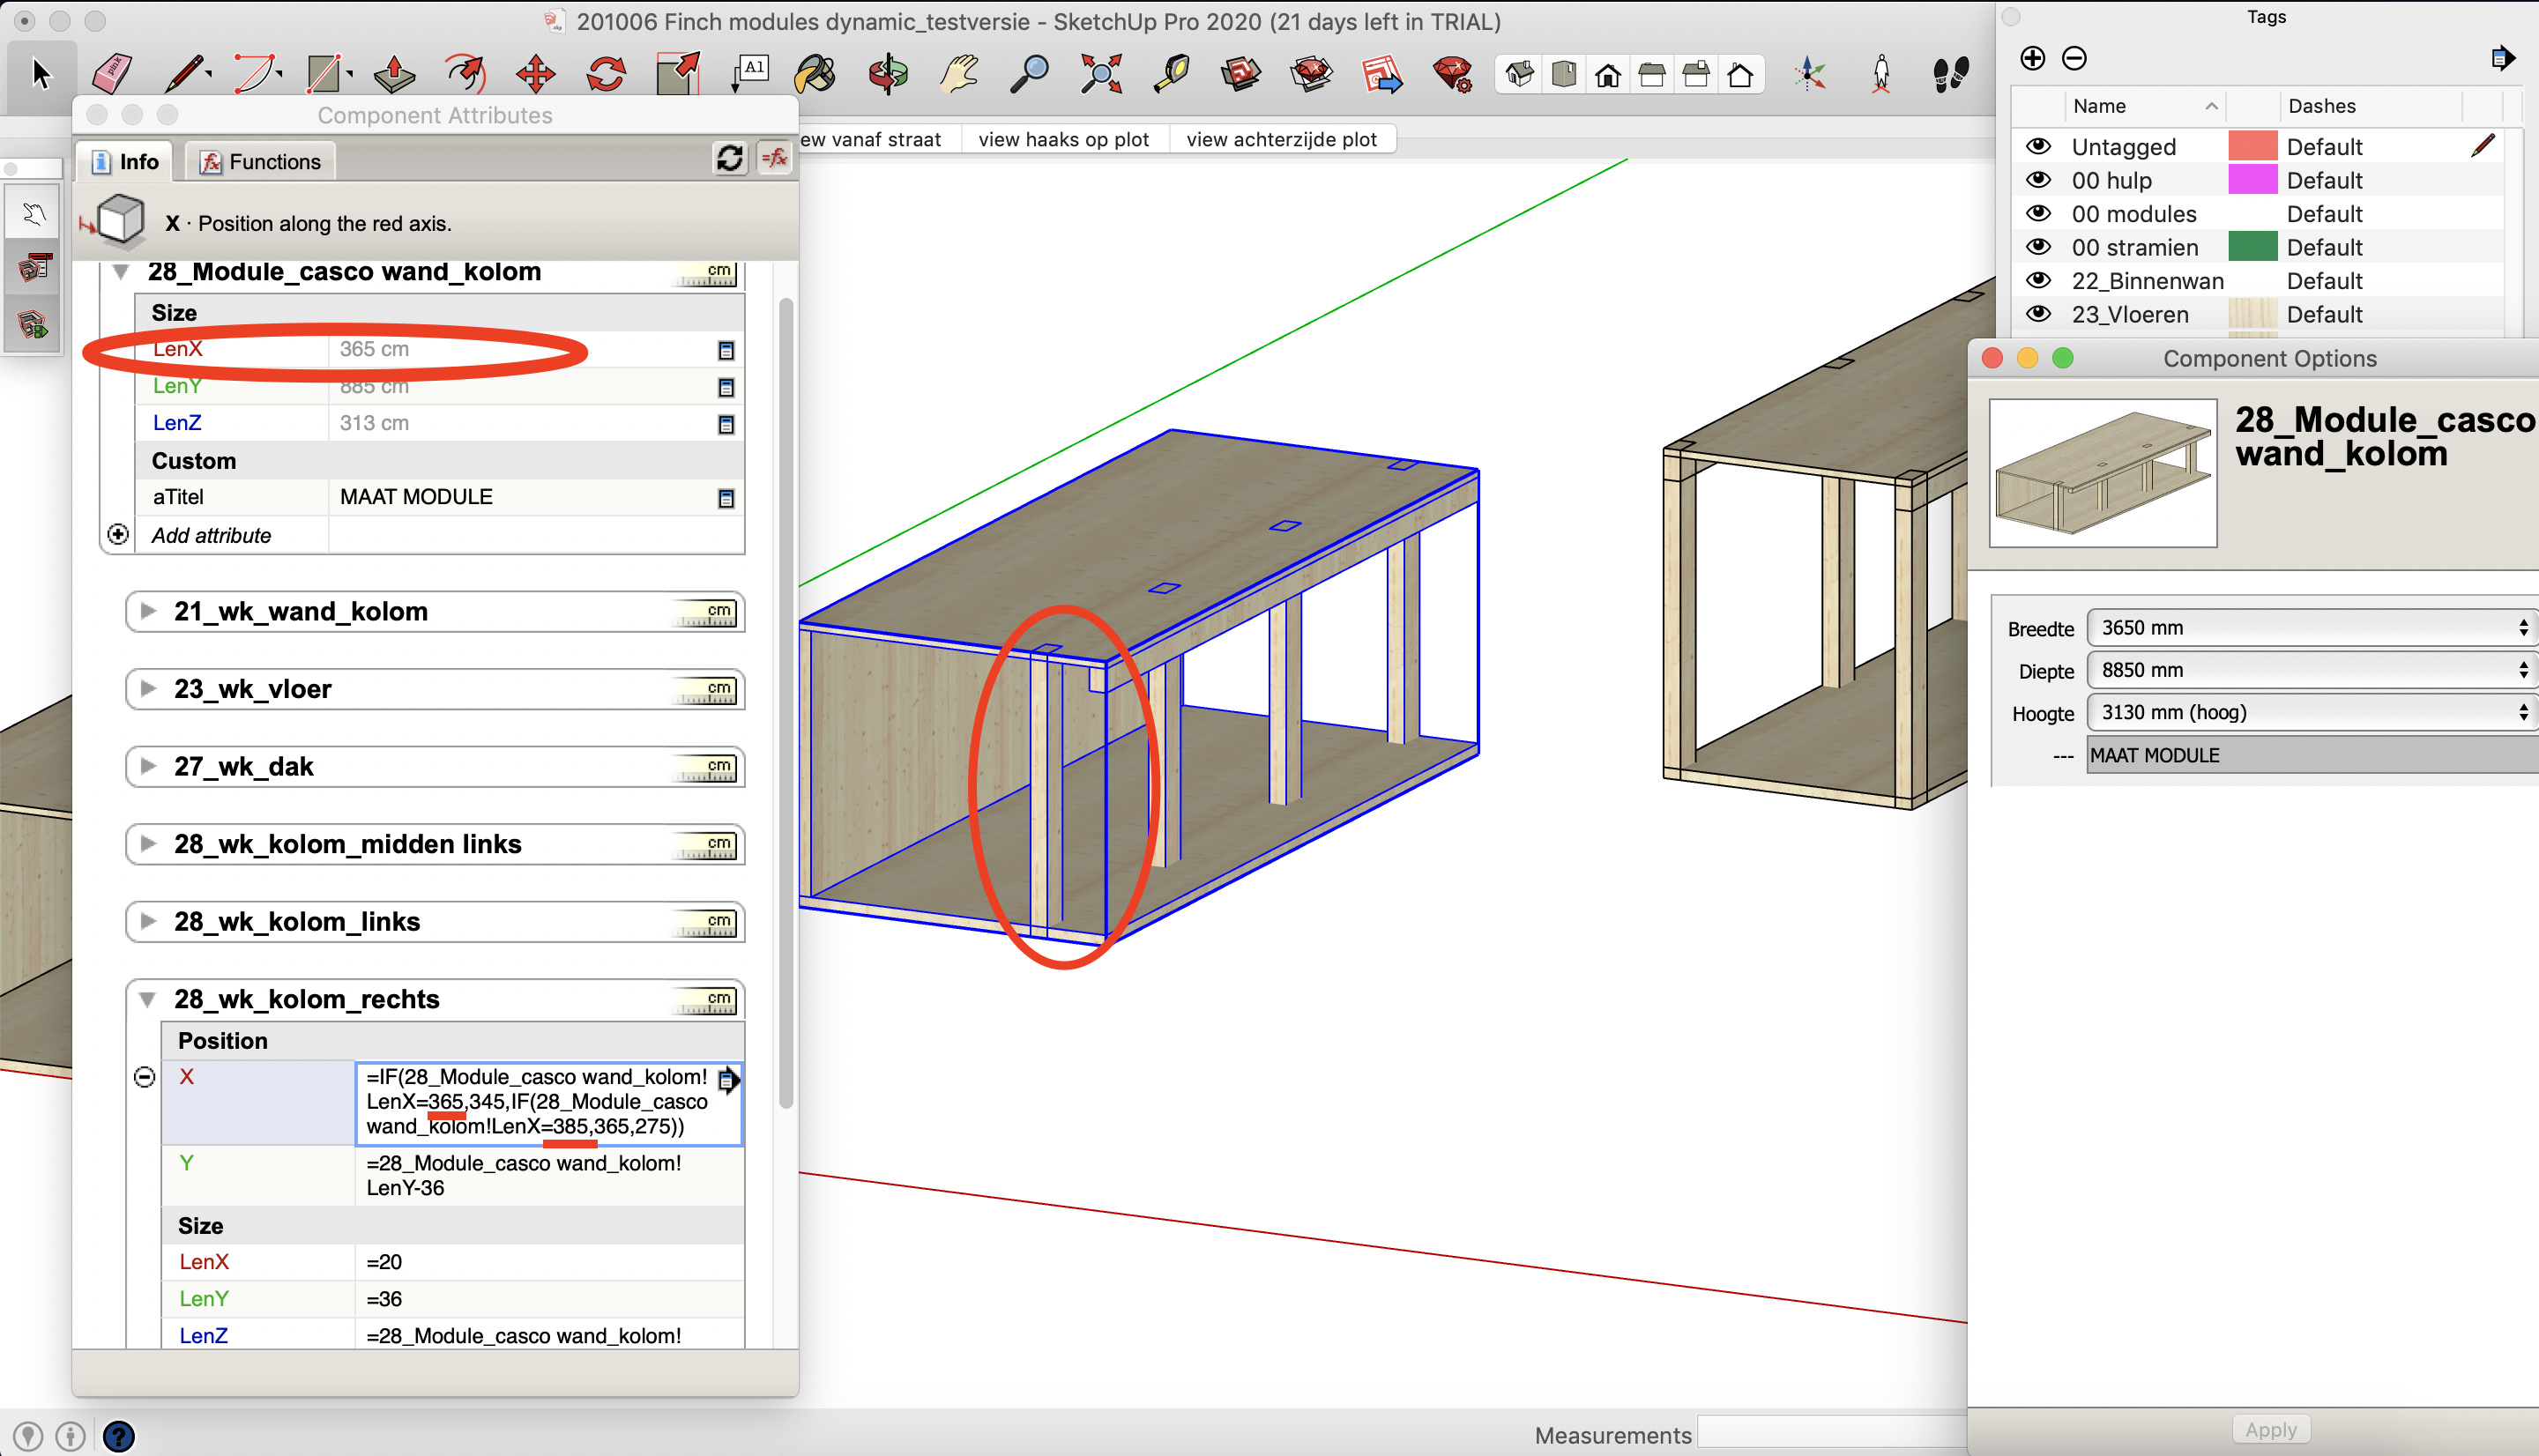Hide the 00 stramien tag

click(x=2040, y=247)
